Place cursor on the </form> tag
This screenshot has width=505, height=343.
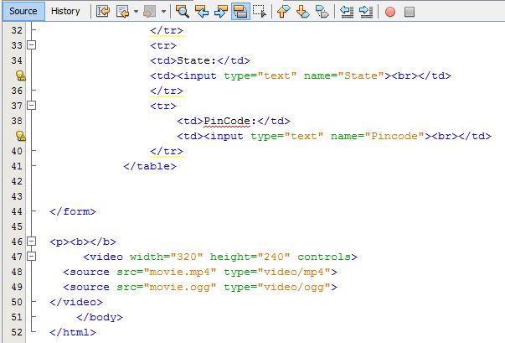click(x=73, y=211)
